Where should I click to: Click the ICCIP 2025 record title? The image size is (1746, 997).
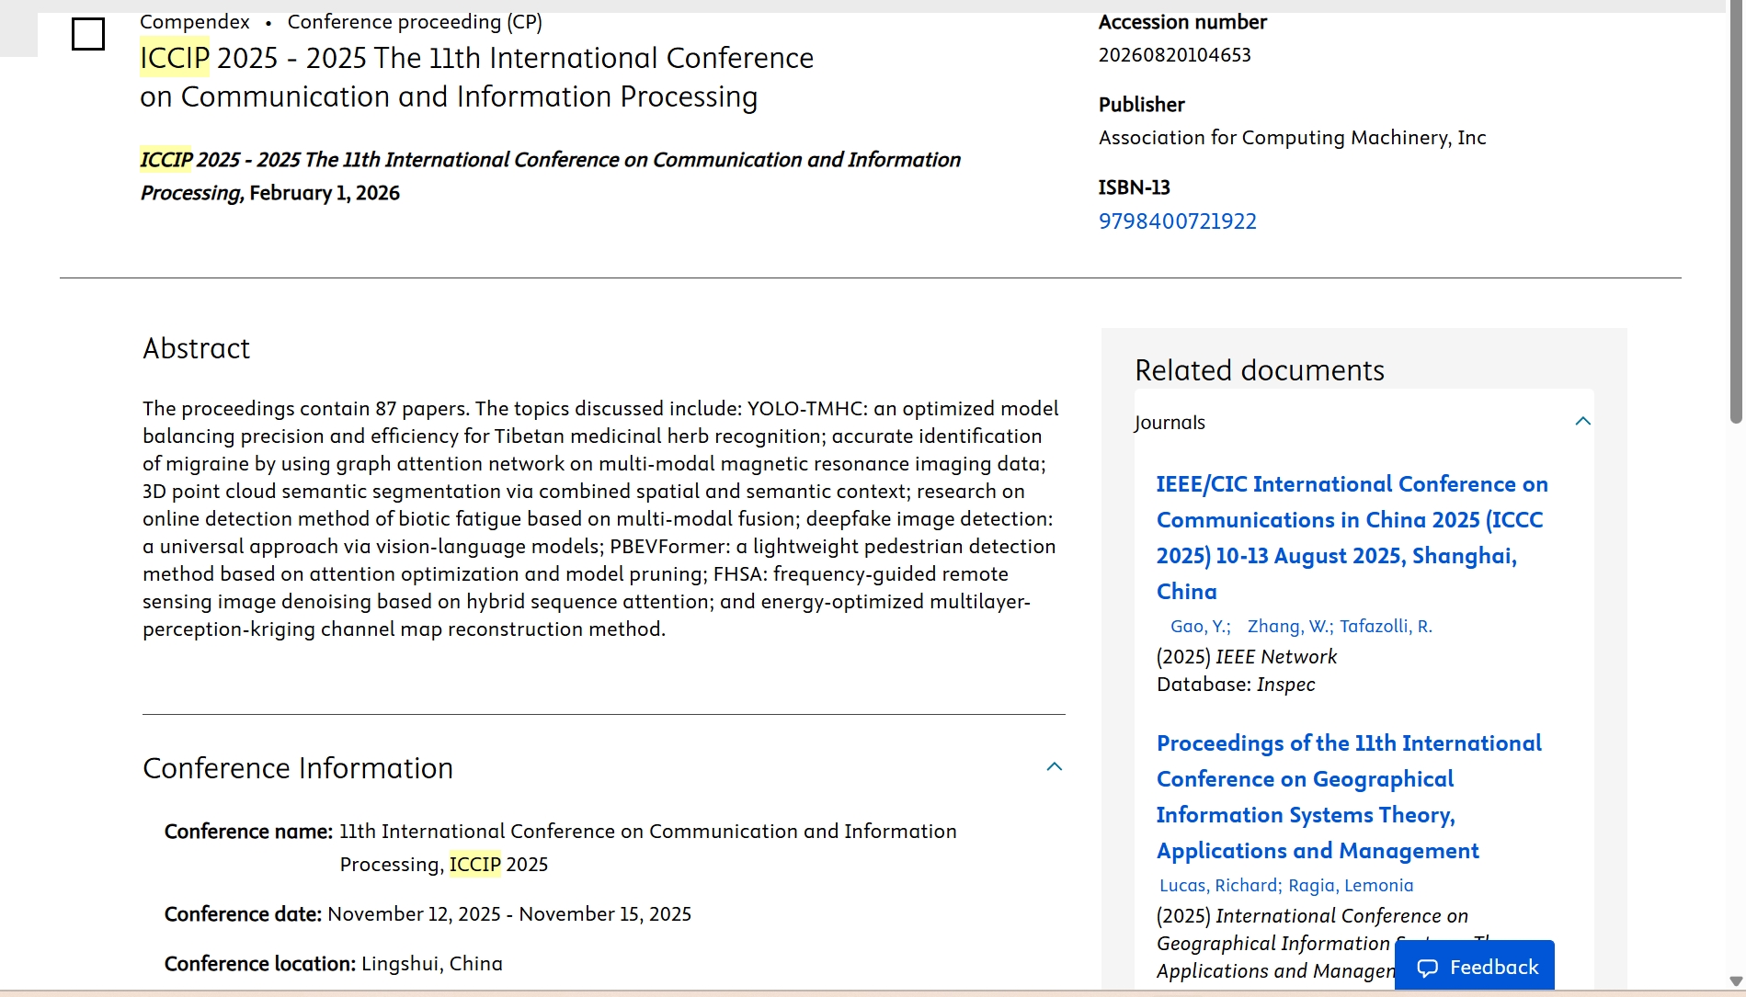(x=476, y=77)
